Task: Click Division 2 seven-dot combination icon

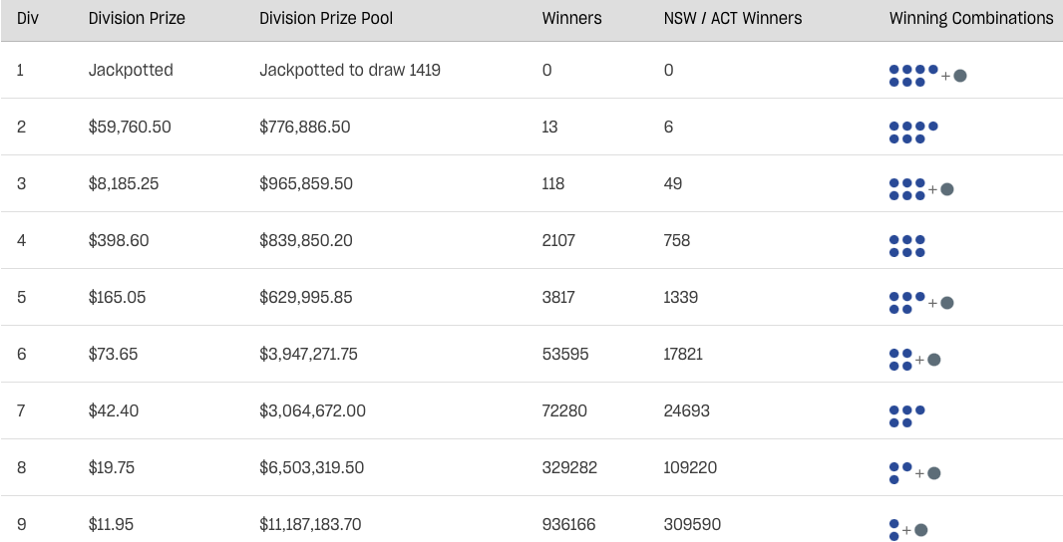Action: point(913,133)
